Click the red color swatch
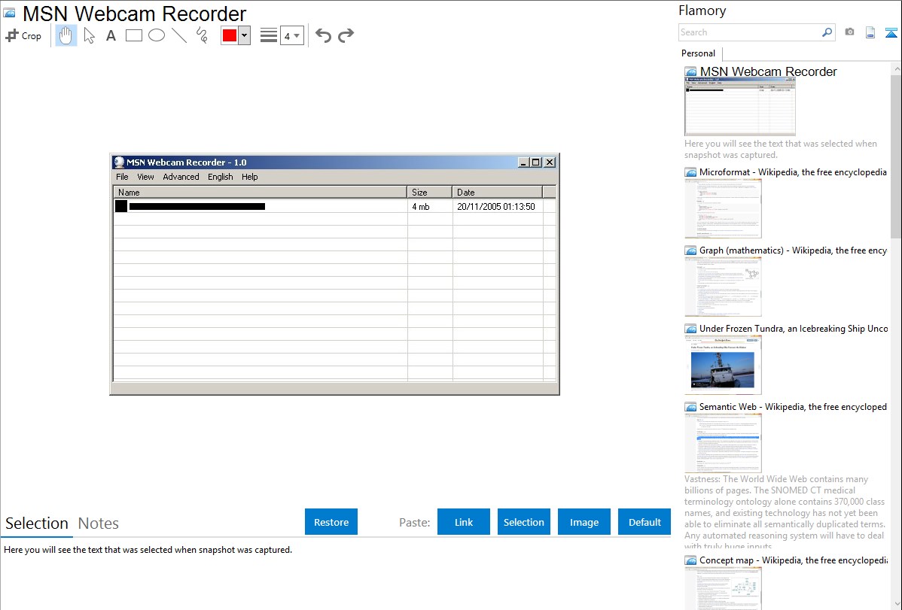Viewport: 902px width, 610px height. pyautogui.click(x=230, y=35)
